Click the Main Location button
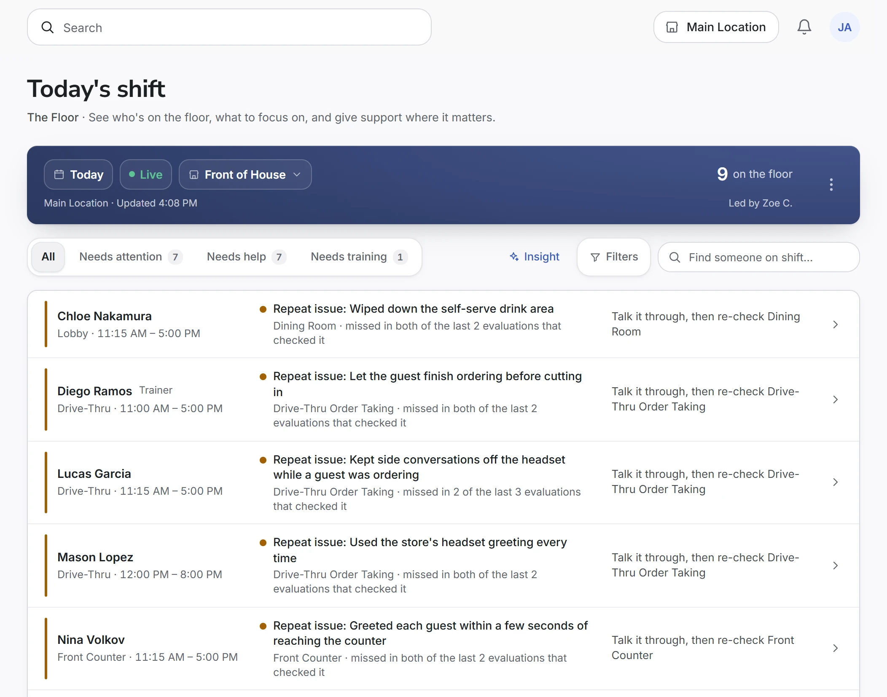 click(716, 27)
